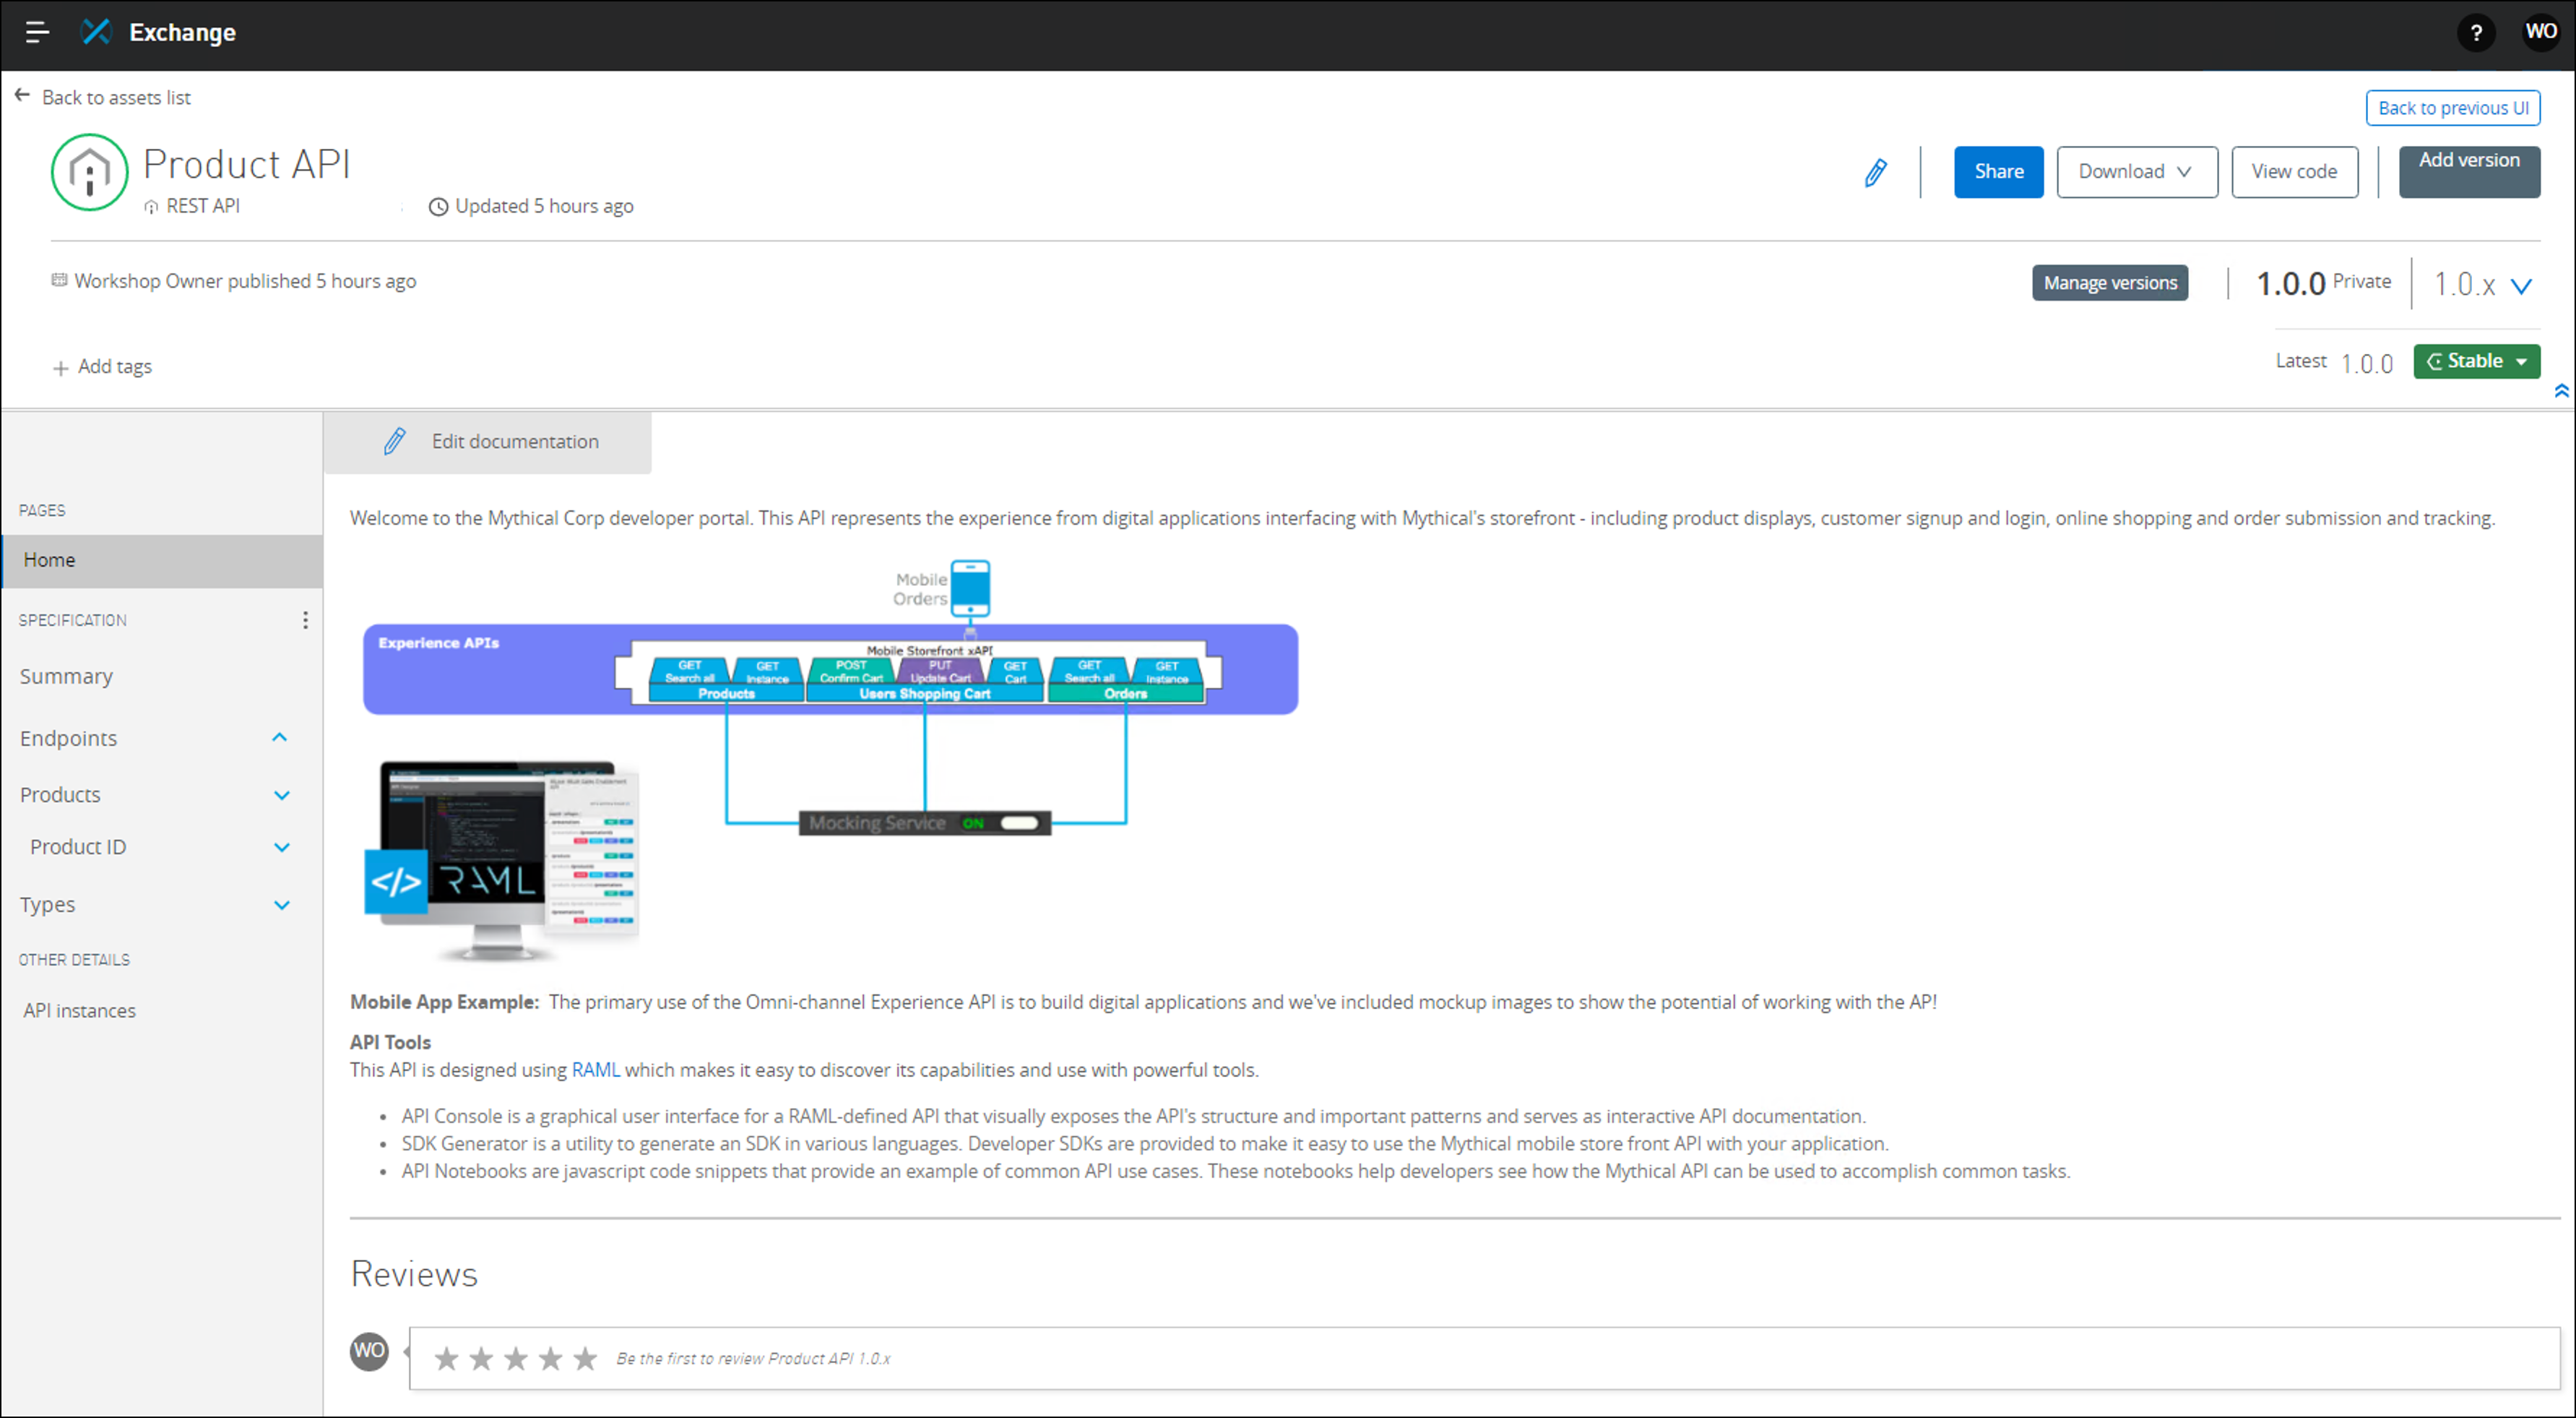
Task: Click the Product API asset icon
Action: pos(90,172)
